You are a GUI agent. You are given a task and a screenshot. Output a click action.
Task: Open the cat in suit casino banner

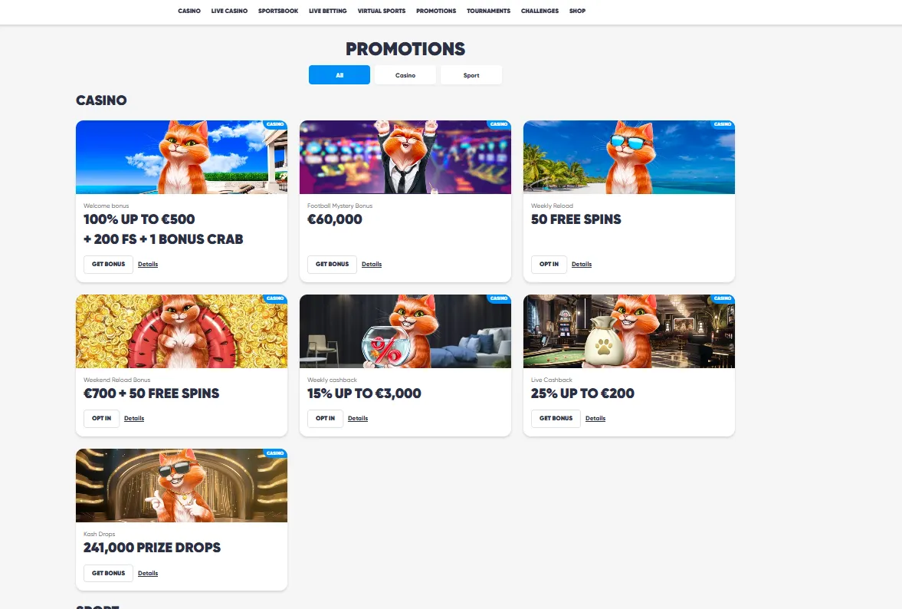(x=405, y=157)
